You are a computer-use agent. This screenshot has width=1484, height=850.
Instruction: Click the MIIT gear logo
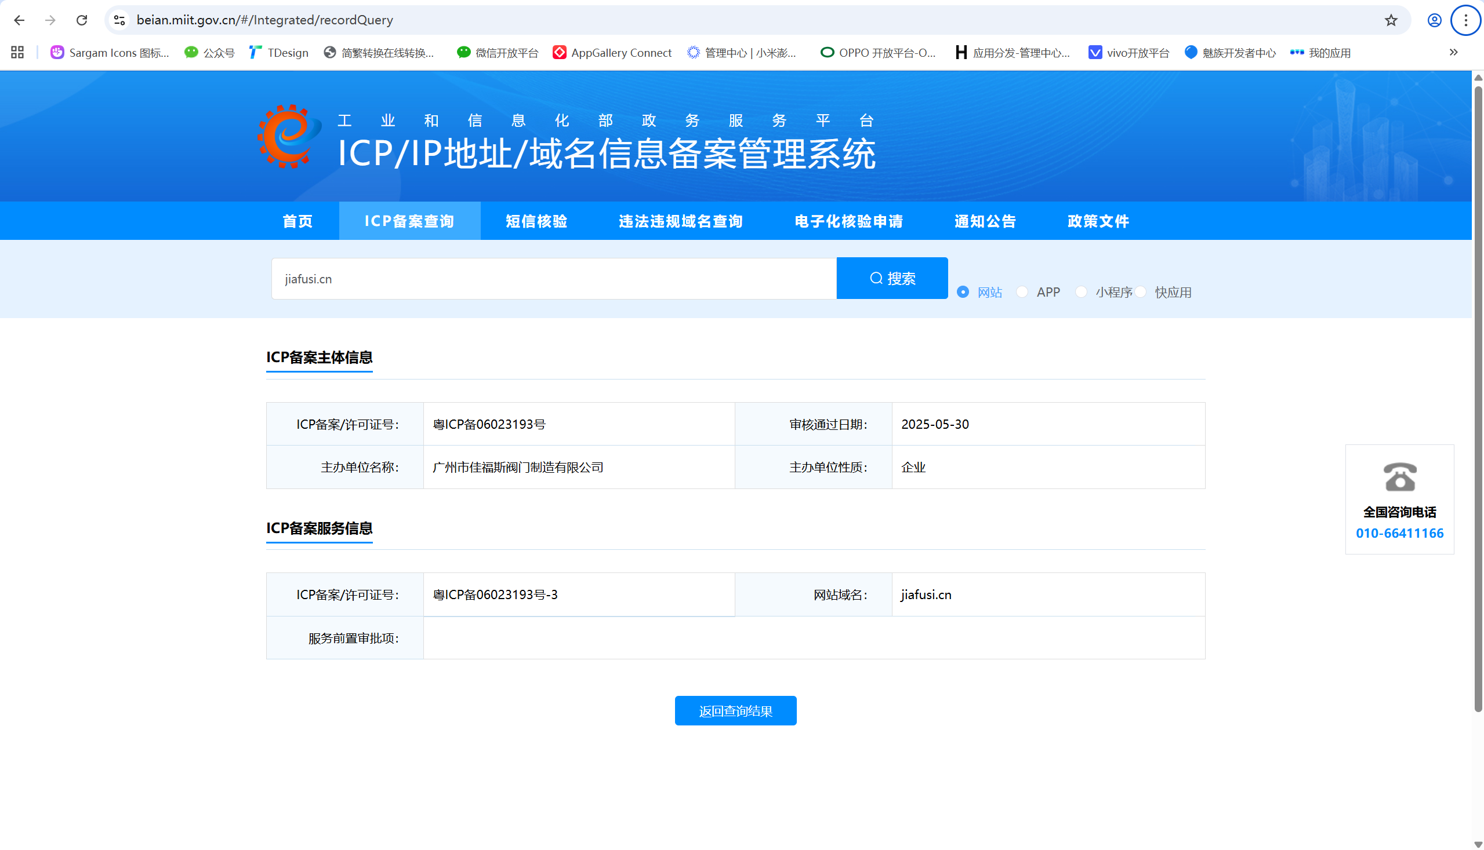[289, 137]
